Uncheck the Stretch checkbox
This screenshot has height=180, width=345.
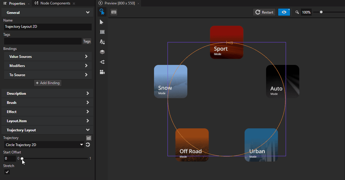[x=7, y=172]
